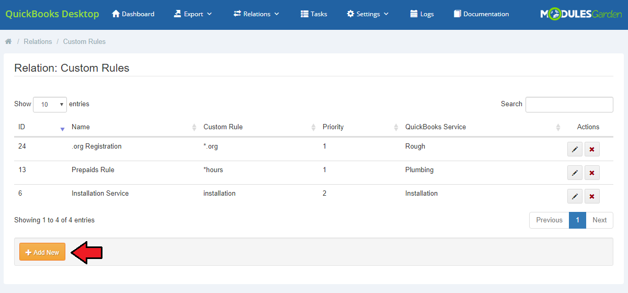The width and height of the screenshot is (628, 293).
Task: Go to the Tasks page
Action: [x=314, y=14]
